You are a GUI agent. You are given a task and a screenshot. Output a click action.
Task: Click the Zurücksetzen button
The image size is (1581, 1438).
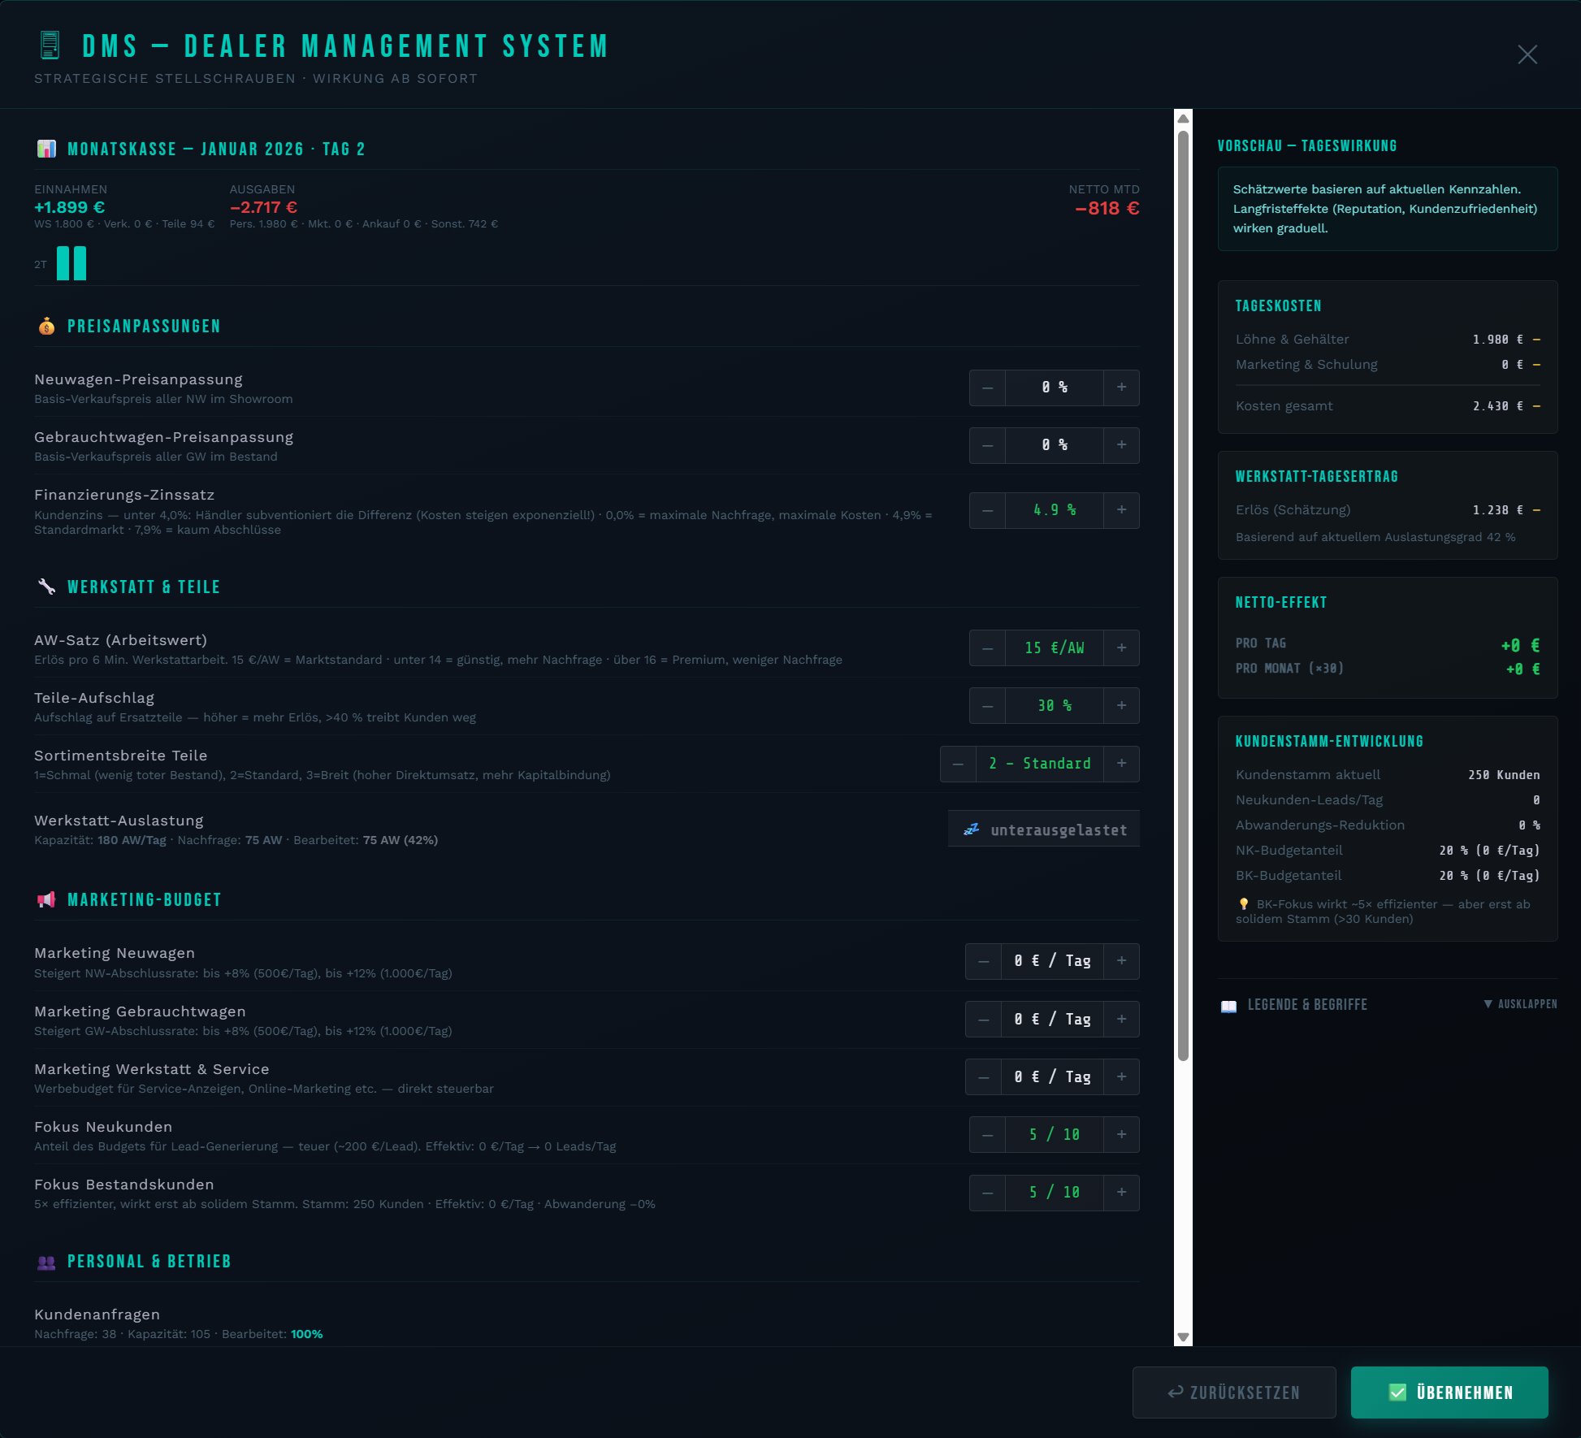click(x=1234, y=1393)
